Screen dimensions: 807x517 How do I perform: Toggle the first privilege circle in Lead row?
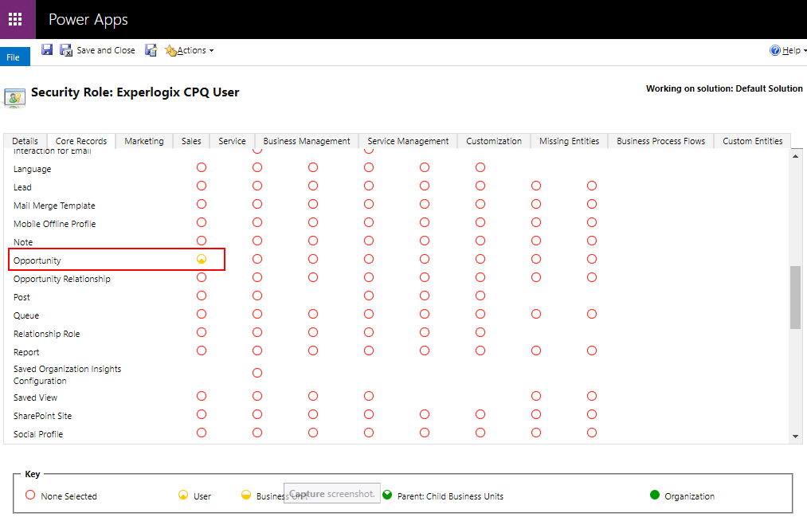202,186
